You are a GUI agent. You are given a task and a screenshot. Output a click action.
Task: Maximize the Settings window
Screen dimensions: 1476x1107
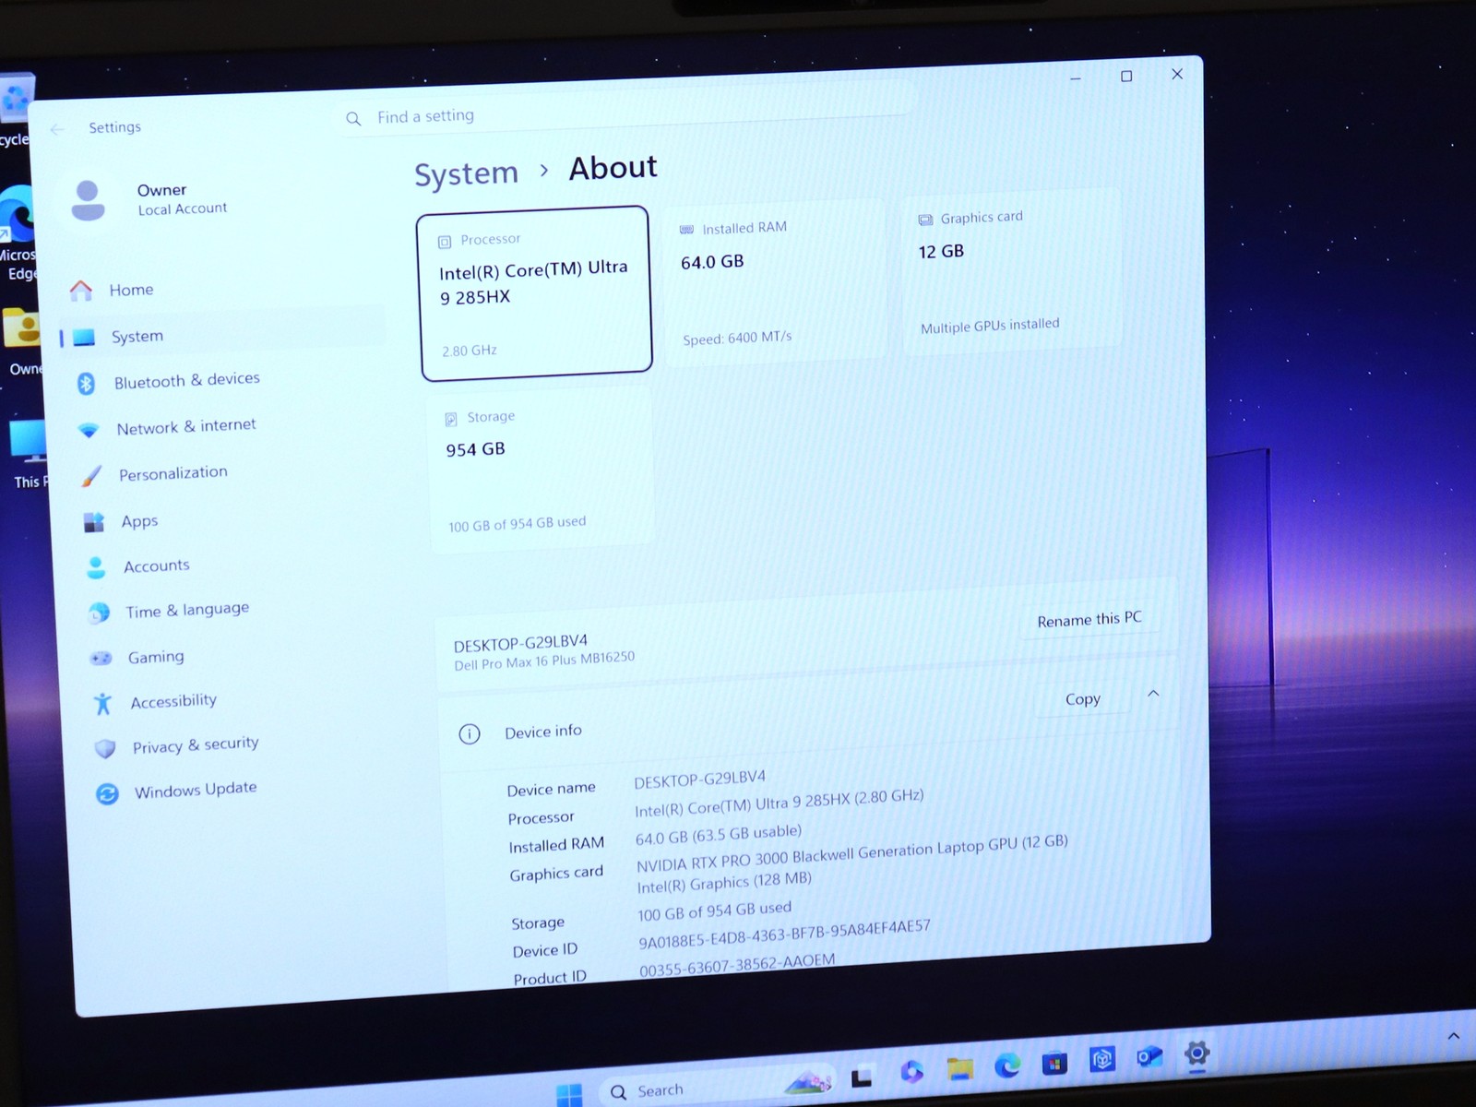1126,77
